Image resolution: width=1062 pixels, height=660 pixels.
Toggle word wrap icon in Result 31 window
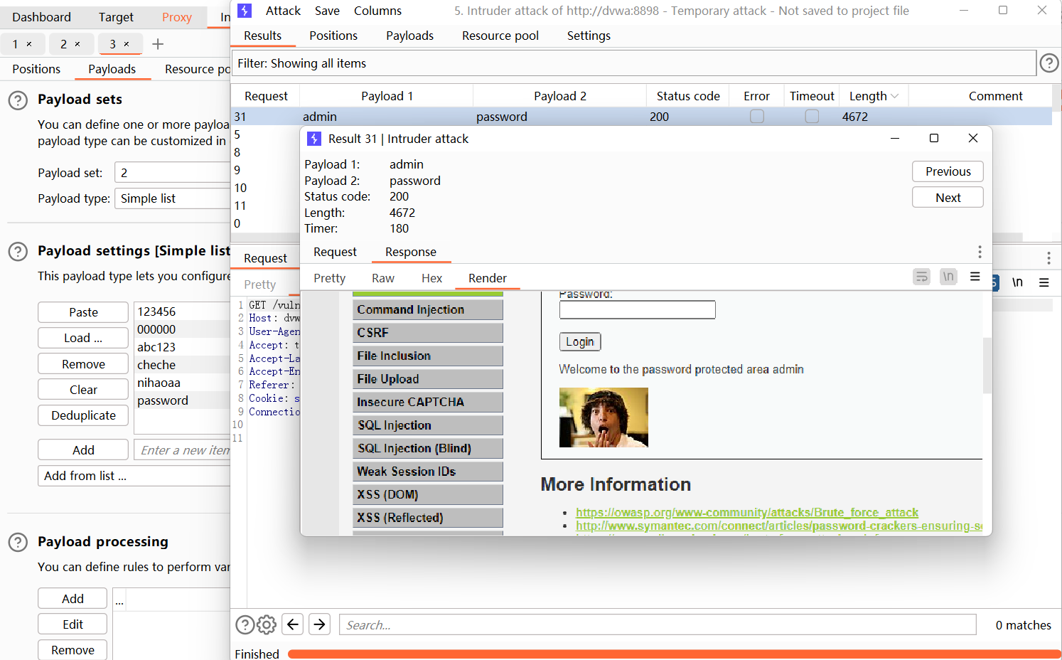coord(921,277)
